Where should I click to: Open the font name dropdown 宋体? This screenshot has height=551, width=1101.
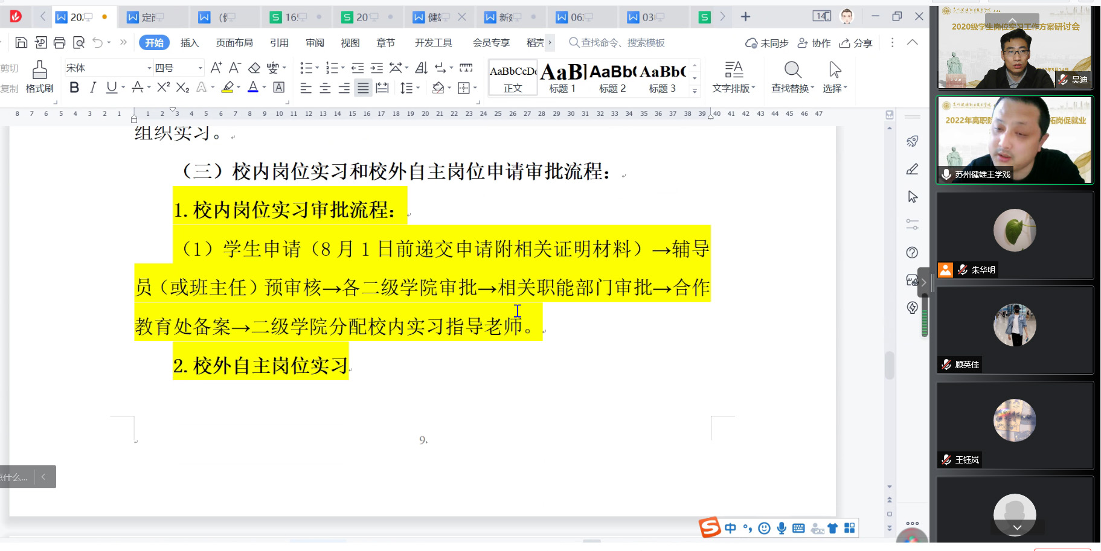[x=149, y=68]
